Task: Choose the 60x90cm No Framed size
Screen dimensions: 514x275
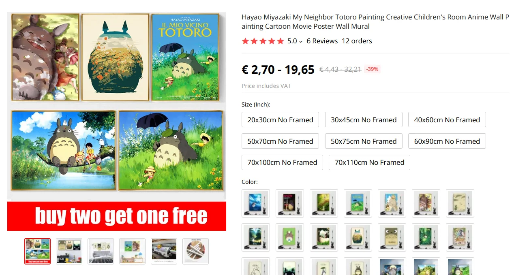Action: (x=447, y=141)
